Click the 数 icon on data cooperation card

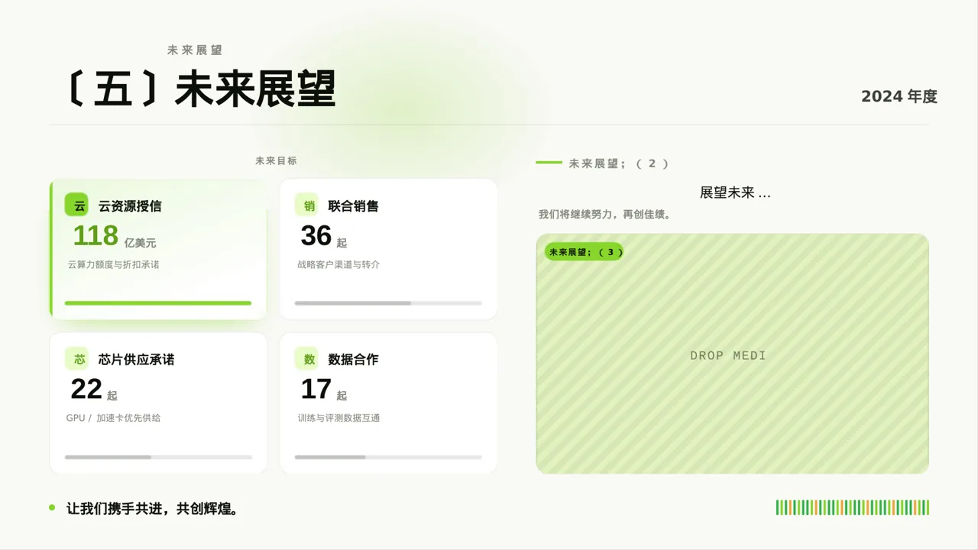tap(306, 359)
